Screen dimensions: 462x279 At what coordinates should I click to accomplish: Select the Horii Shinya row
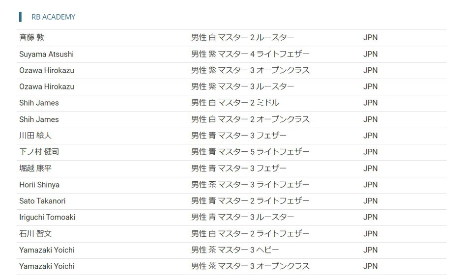(231, 185)
